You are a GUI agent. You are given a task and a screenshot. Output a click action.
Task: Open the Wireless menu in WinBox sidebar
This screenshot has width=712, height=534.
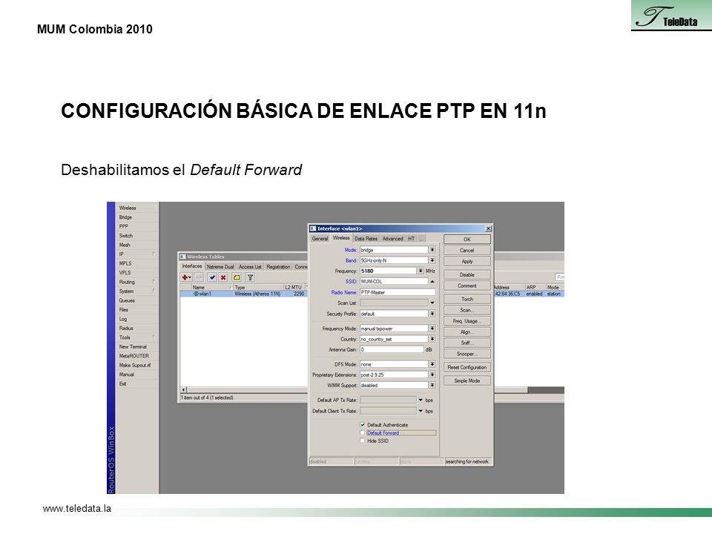(128, 208)
